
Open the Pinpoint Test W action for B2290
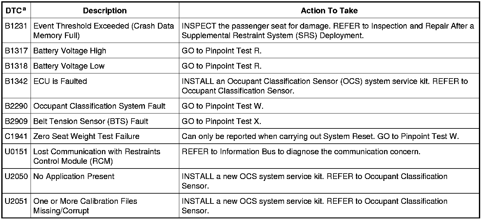(x=222, y=106)
